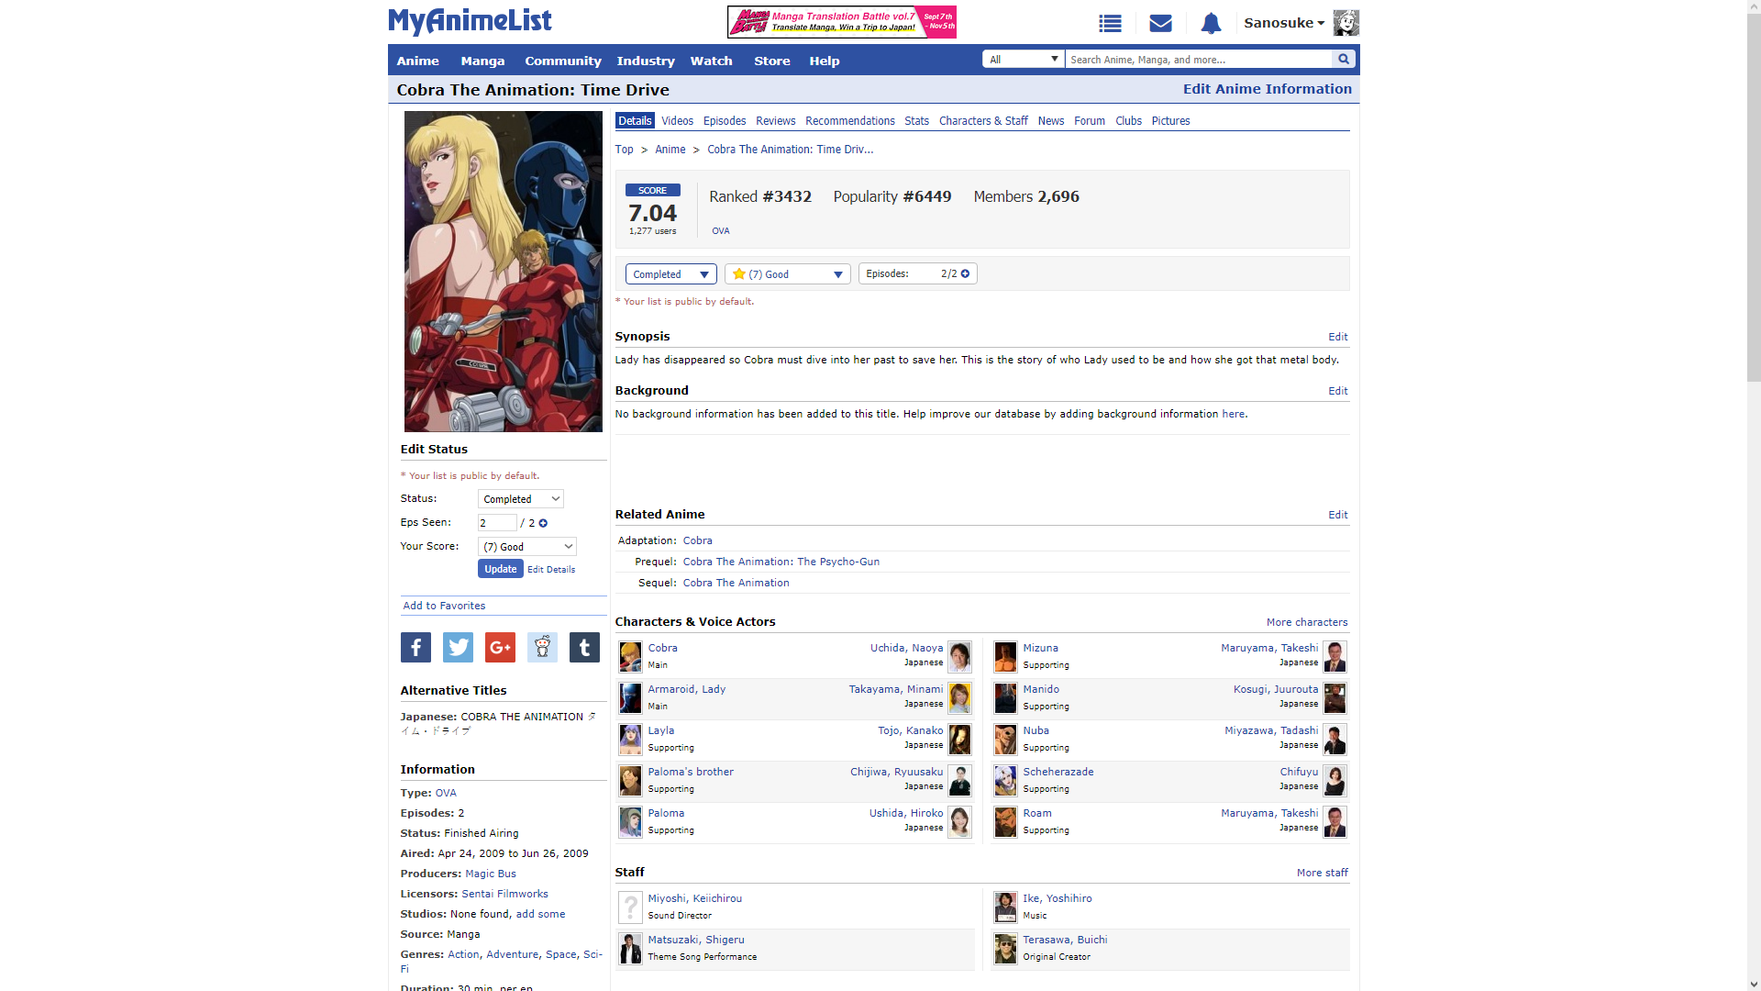1761x991 pixels.
Task: Share on Reddit icon
Action: [542, 648]
